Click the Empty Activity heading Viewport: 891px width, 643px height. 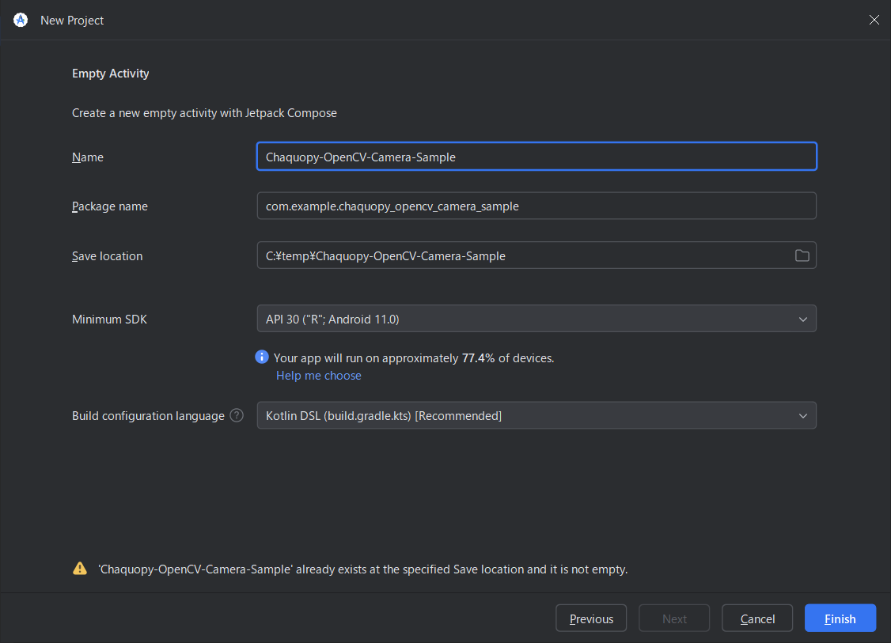click(x=110, y=74)
